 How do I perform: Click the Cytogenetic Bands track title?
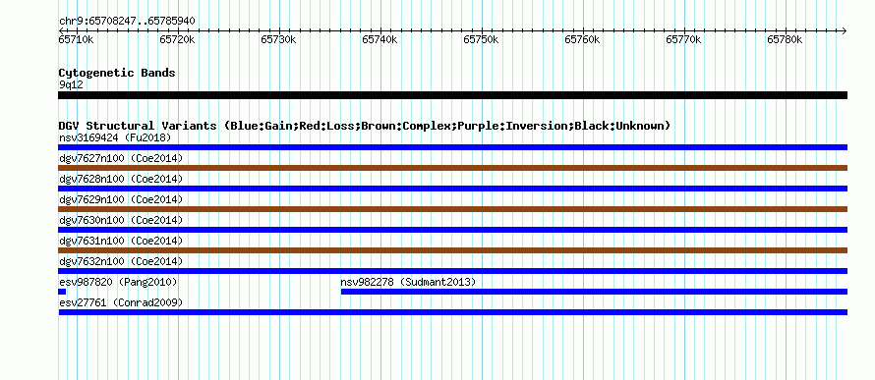click(x=117, y=73)
